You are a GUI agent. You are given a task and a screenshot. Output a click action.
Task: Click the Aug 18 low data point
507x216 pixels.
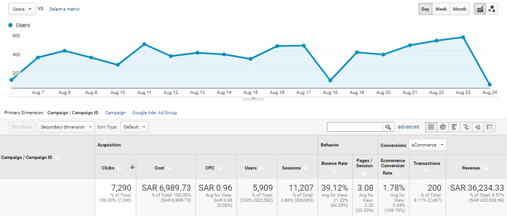[330, 80]
